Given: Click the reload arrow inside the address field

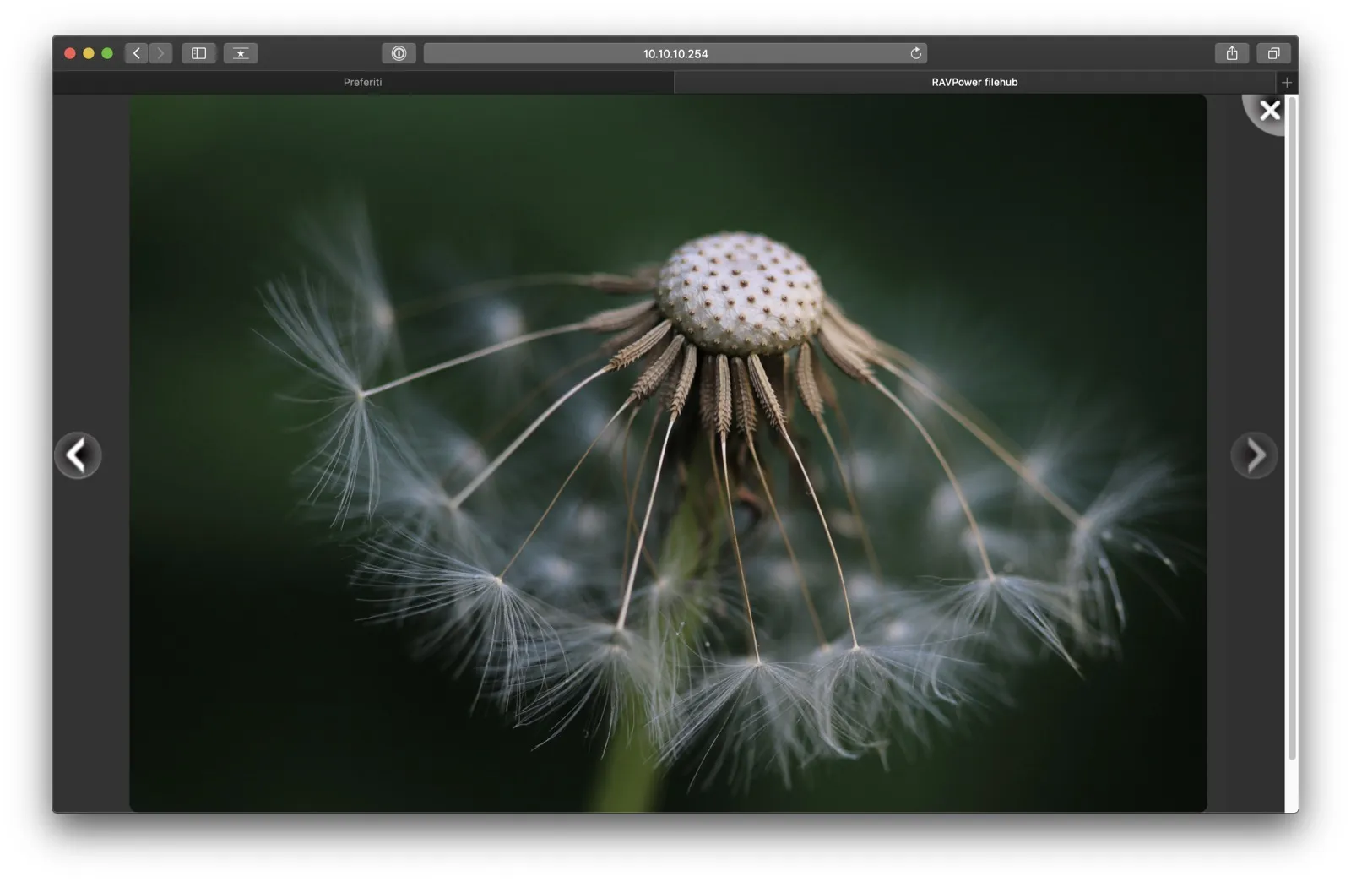Looking at the screenshot, I should click(x=915, y=53).
